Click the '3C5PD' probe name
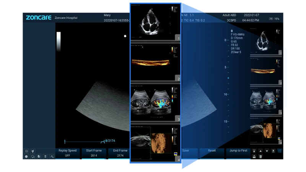Viewport: 306px width, 172px height. tap(231, 20)
